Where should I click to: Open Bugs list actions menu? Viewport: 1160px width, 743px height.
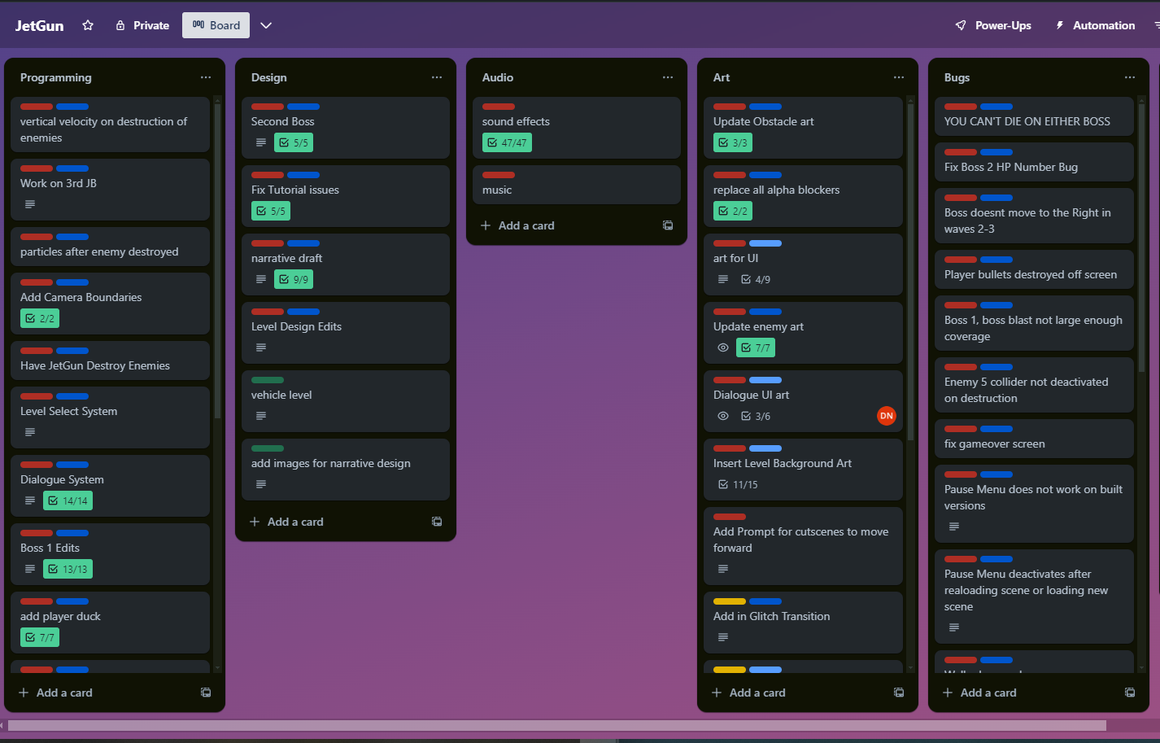click(1130, 77)
